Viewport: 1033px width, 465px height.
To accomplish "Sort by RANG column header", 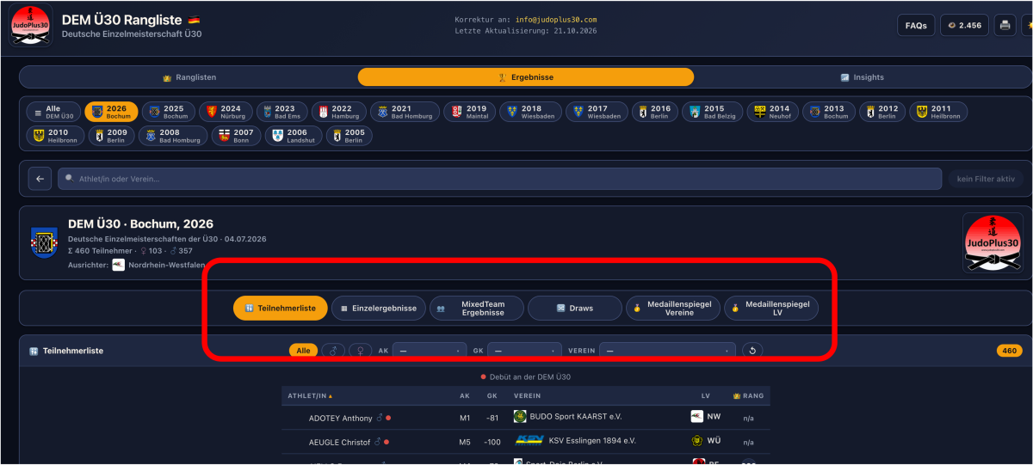I will pos(748,396).
